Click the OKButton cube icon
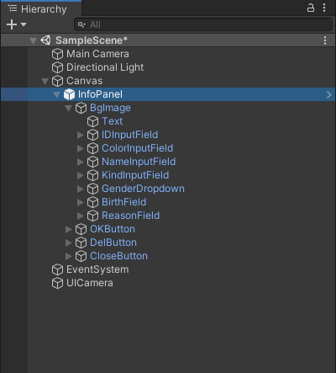This screenshot has height=373, width=336. (81, 229)
